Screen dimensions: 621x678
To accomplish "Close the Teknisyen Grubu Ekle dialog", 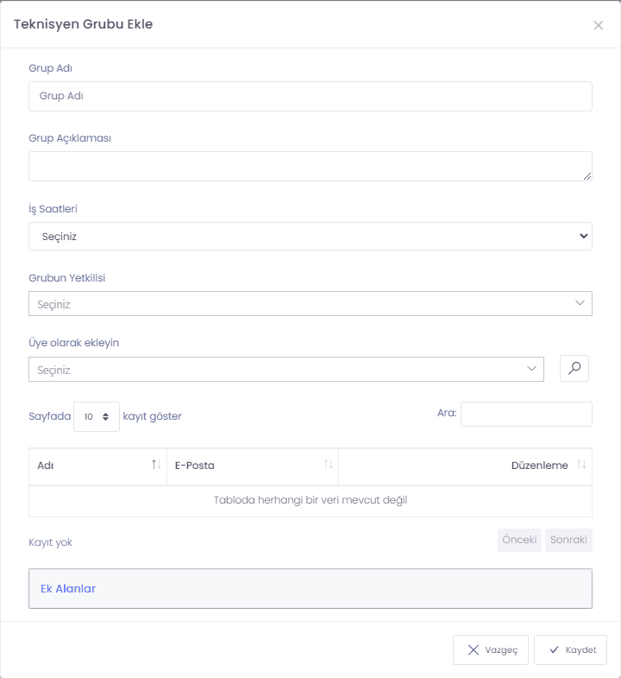I will coord(598,25).
